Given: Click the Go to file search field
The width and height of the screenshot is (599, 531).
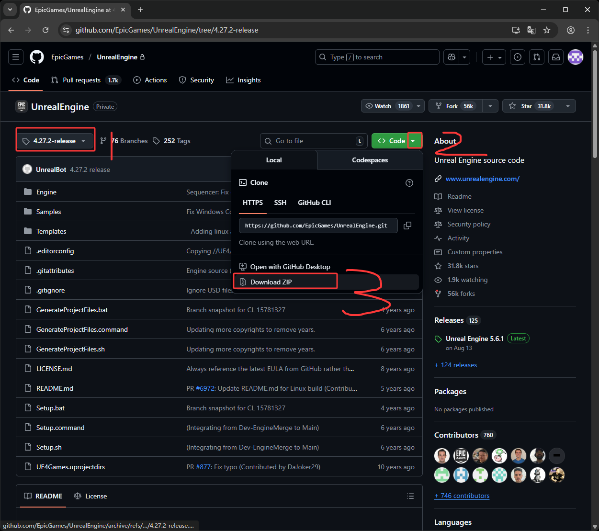Looking at the screenshot, I should pos(314,141).
